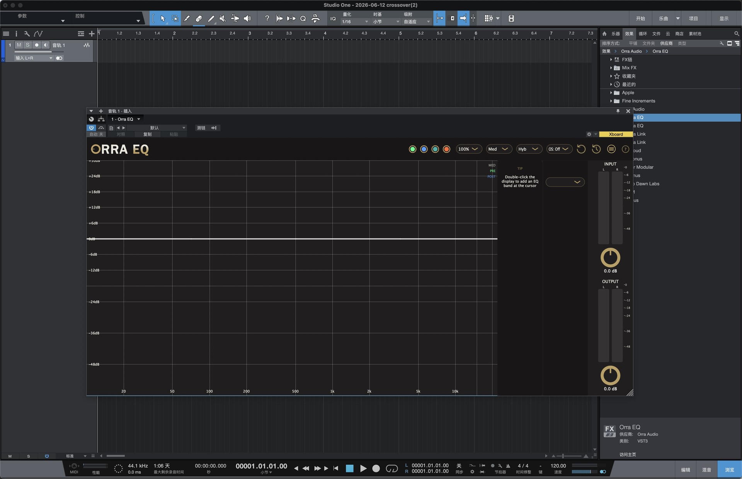This screenshot has height=479, width=742.
Task: Toggle the orange band indicator in Orra EQ
Action: click(x=446, y=149)
